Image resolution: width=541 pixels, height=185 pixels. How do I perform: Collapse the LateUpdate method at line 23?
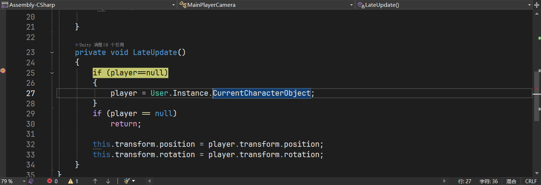[52, 52]
